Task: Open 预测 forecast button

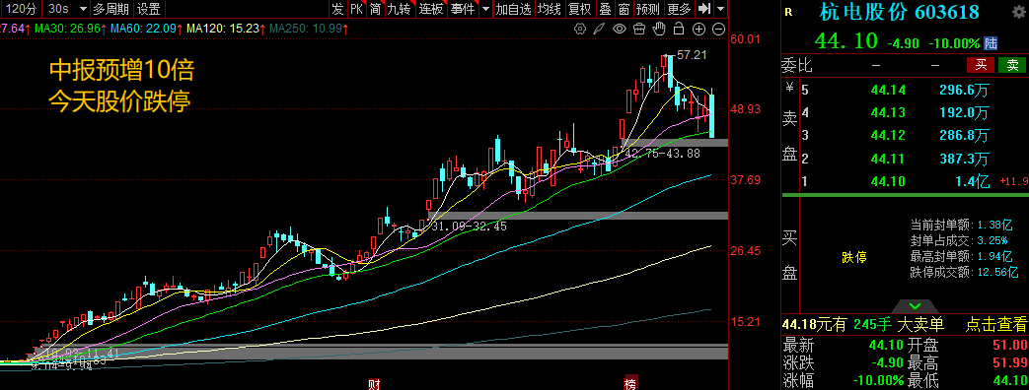Action: (648, 9)
